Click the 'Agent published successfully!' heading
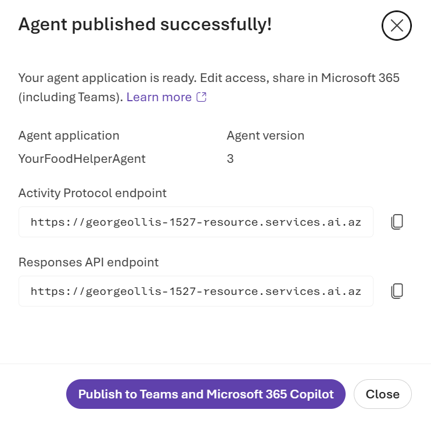Image resolution: width=431 pixels, height=424 pixels. pos(145,24)
